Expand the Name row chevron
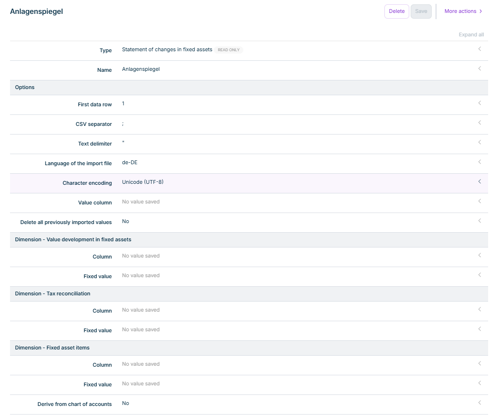Image resolution: width=502 pixels, height=416 pixels. click(480, 68)
